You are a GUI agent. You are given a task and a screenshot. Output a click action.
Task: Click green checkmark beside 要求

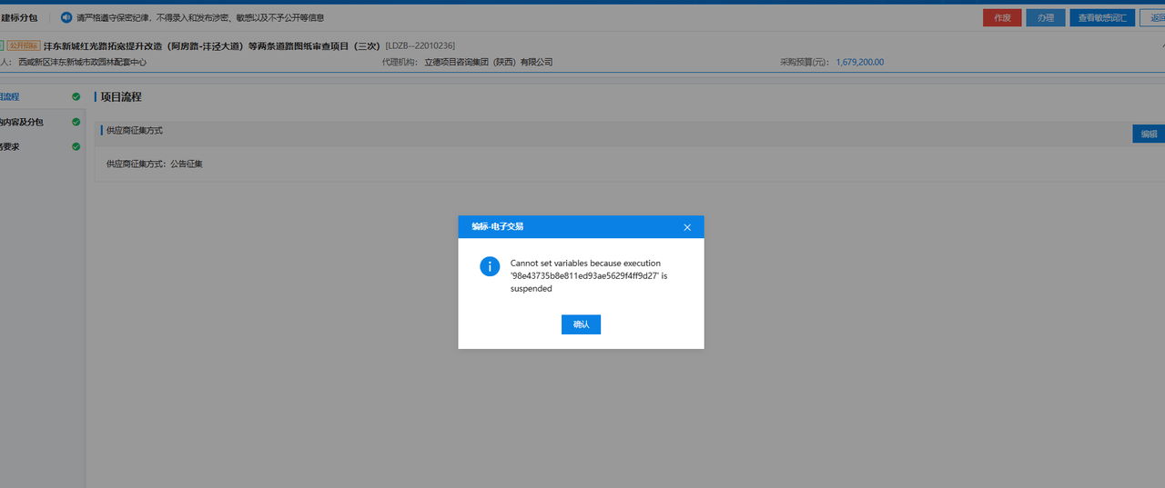(x=76, y=146)
